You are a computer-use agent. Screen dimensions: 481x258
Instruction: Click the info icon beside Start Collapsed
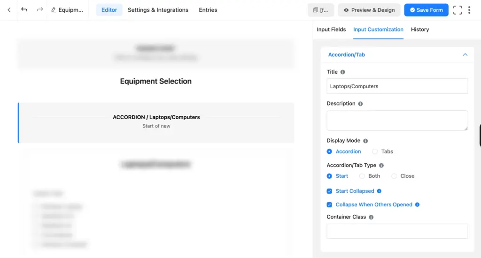[379, 191]
